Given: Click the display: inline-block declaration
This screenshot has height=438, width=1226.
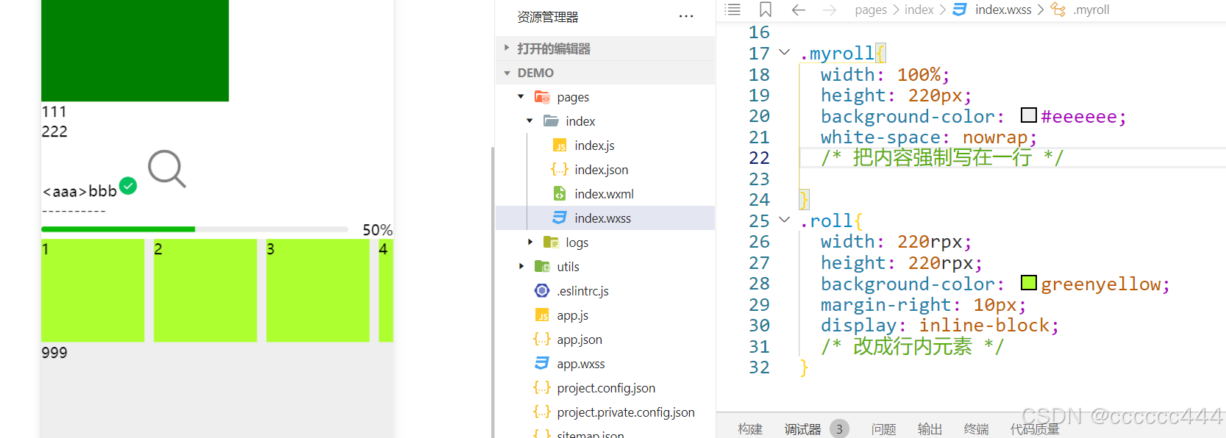Looking at the screenshot, I should click(x=940, y=326).
